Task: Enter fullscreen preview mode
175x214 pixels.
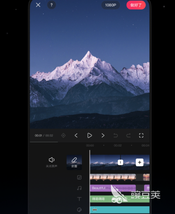Action: pyautogui.click(x=141, y=135)
